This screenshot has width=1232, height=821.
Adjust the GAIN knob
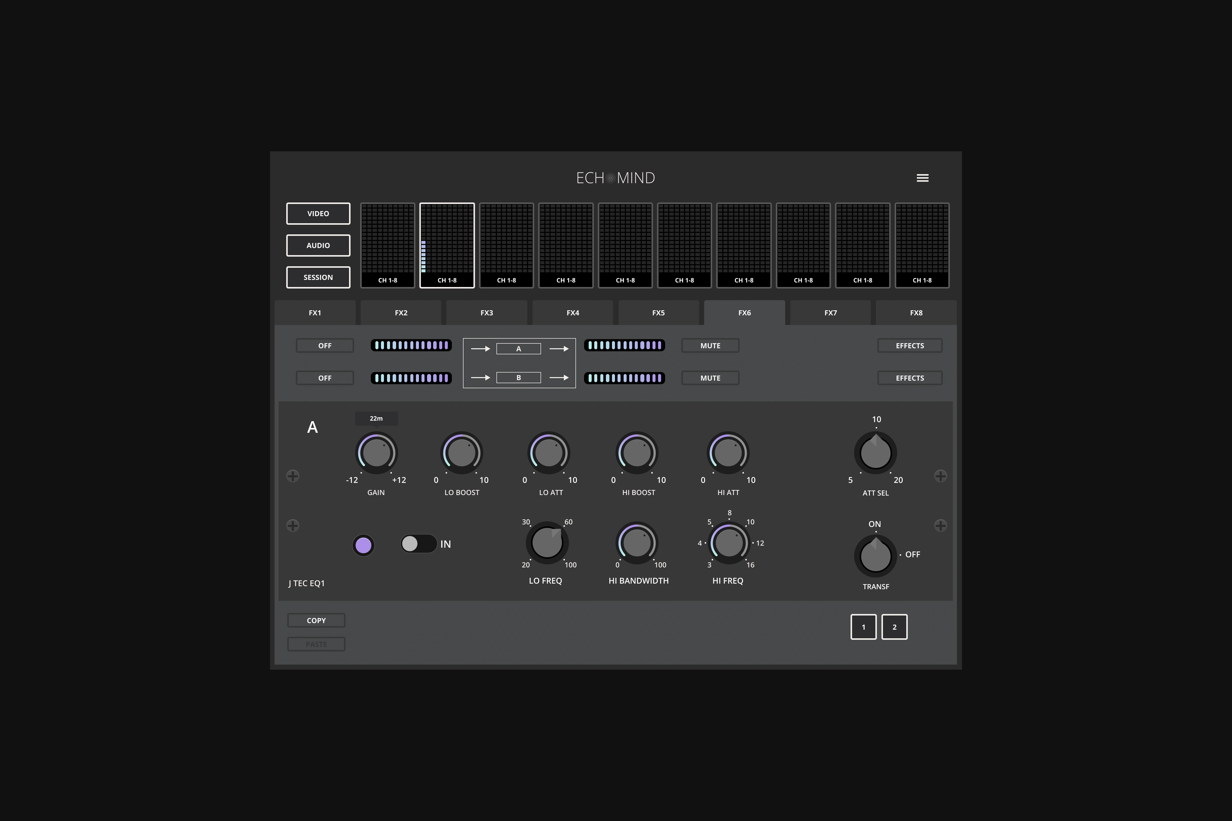(x=376, y=453)
